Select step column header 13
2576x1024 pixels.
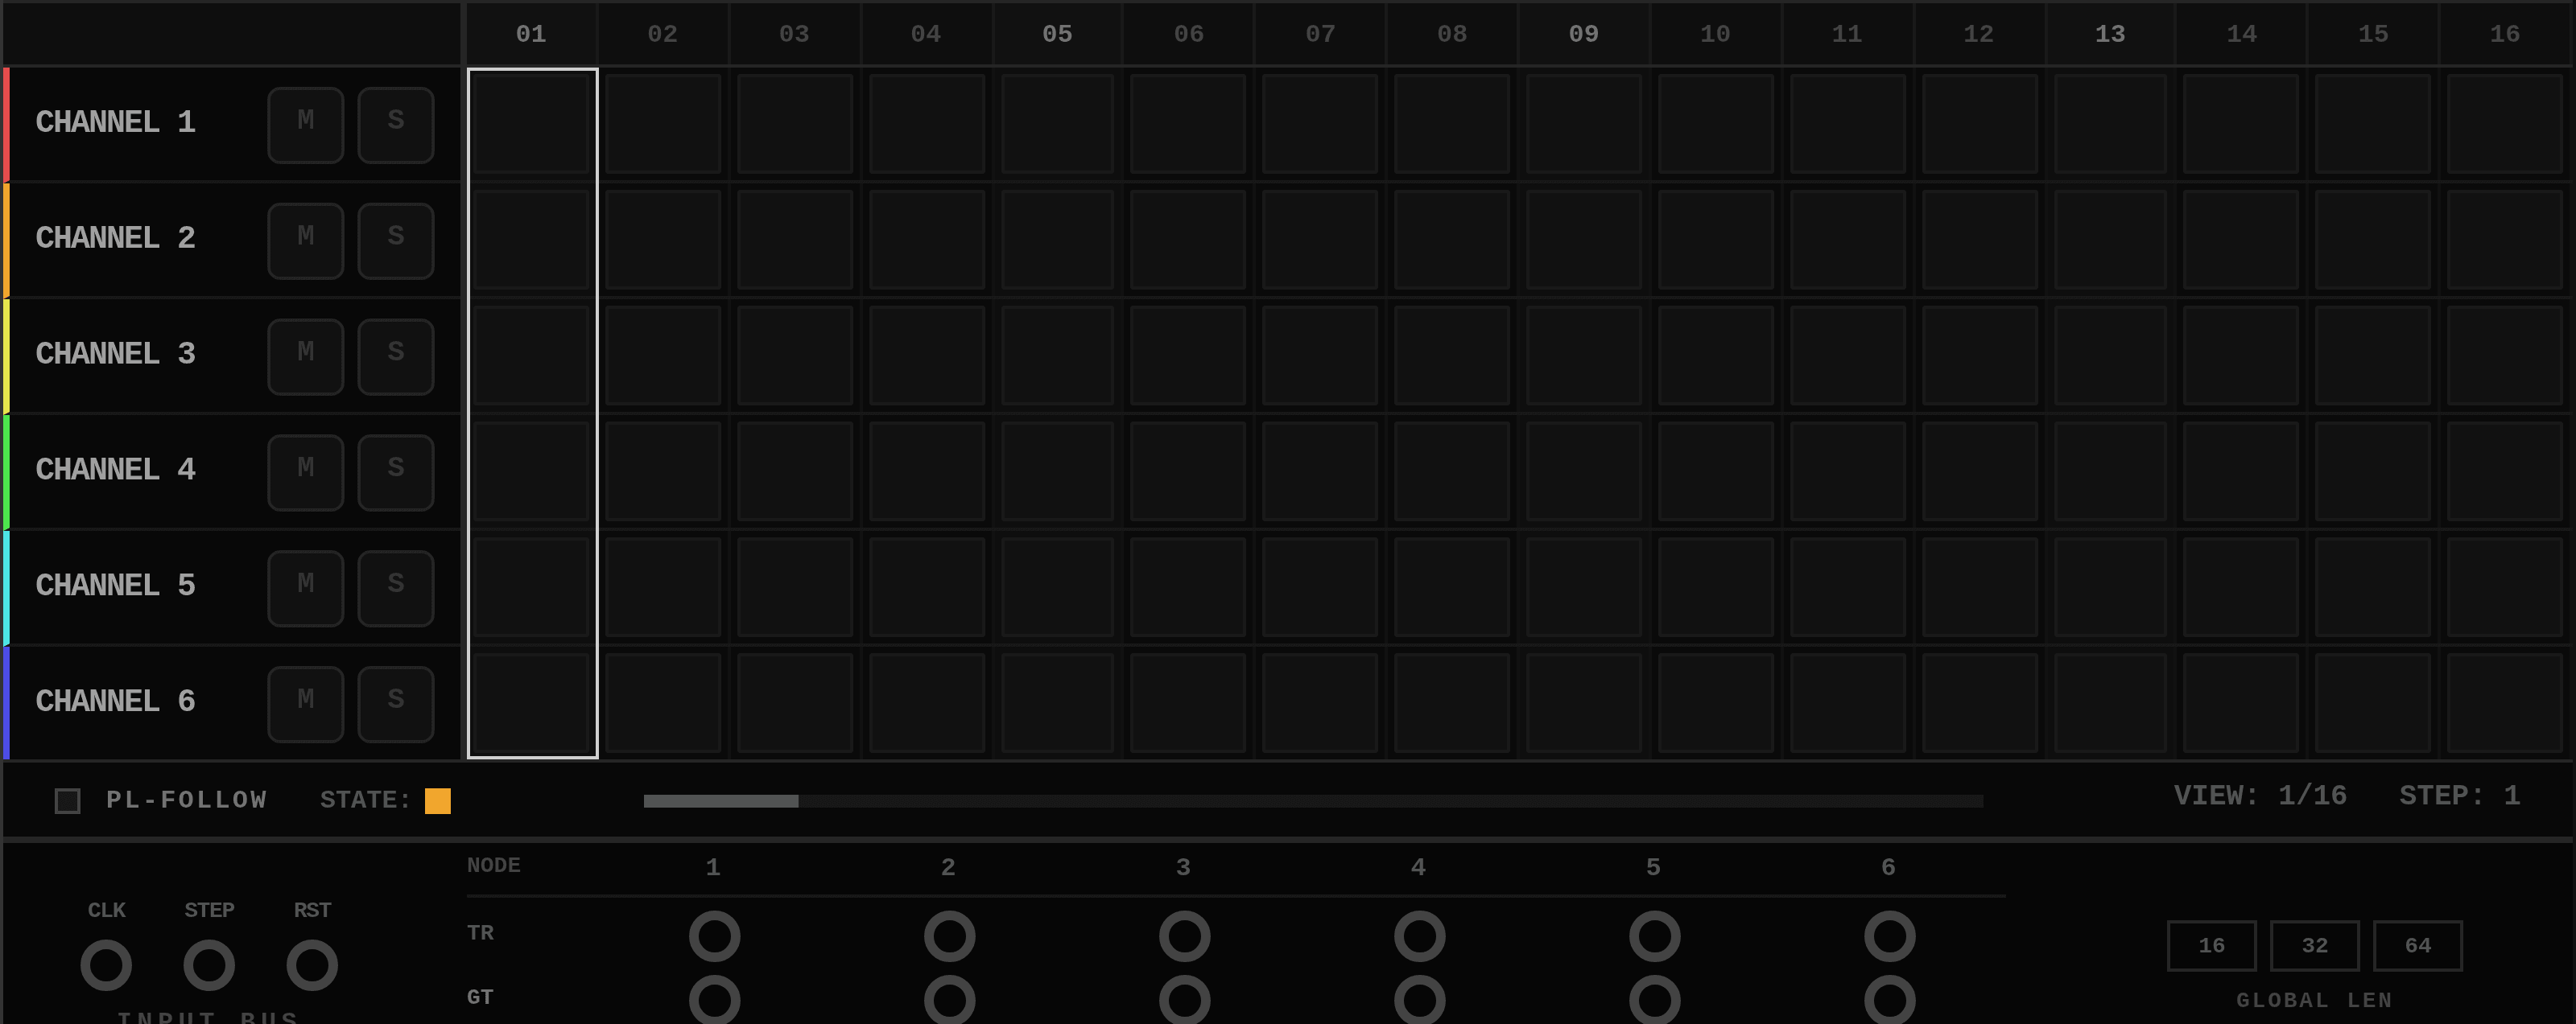click(x=2109, y=34)
